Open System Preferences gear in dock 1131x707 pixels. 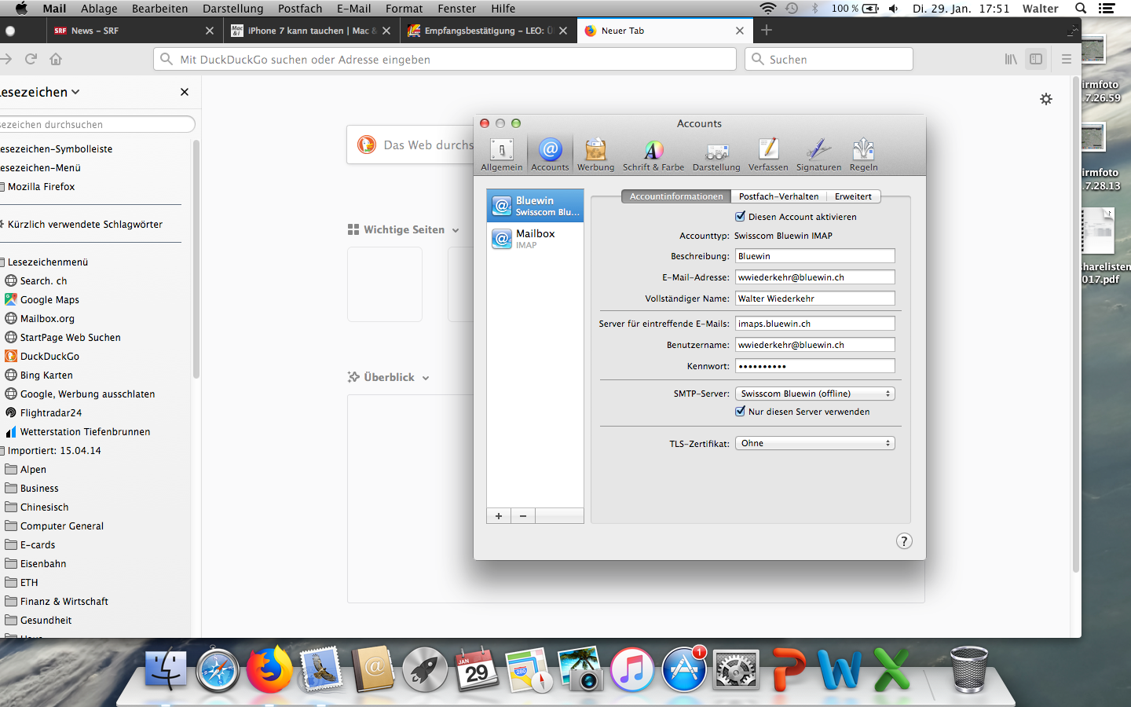tap(736, 669)
